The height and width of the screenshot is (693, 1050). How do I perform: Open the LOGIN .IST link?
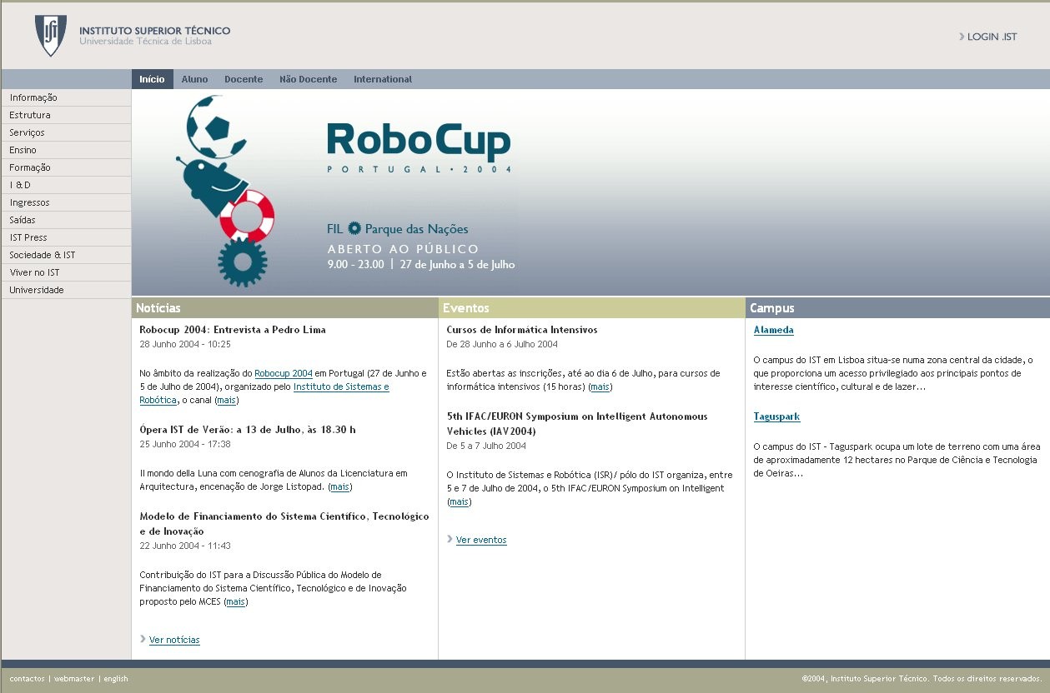(992, 37)
